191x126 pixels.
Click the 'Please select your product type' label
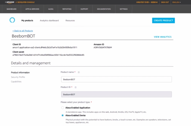tap(76, 102)
